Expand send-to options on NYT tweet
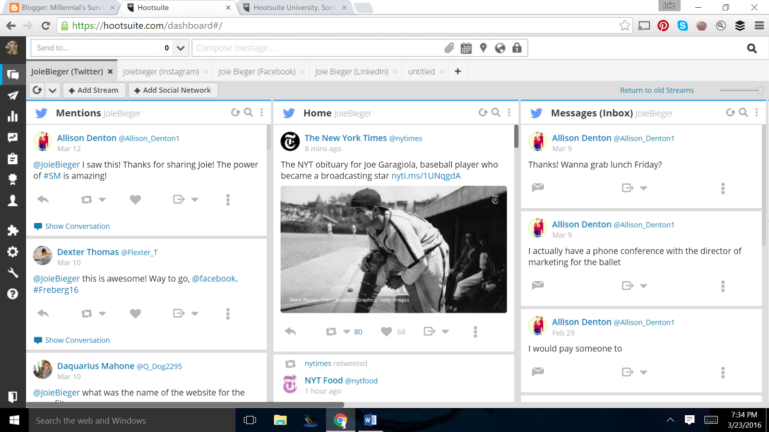This screenshot has width=769, height=432. 445,332
